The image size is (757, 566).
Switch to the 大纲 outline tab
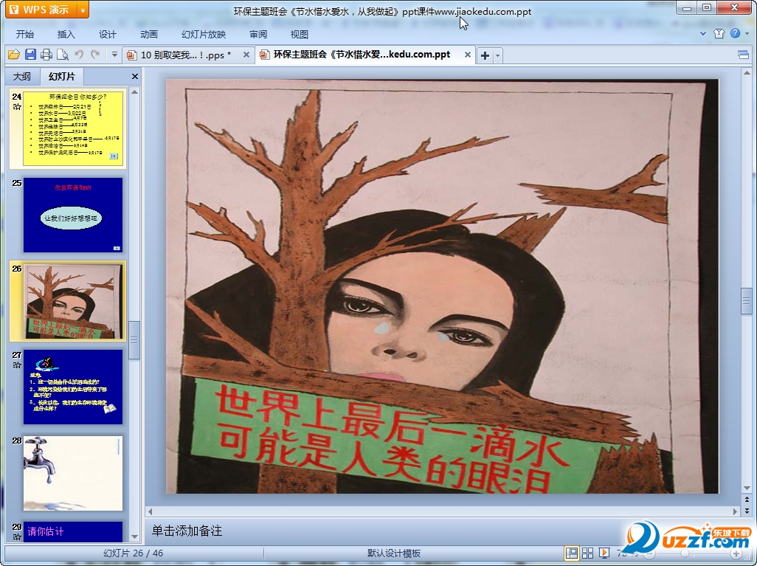21,76
